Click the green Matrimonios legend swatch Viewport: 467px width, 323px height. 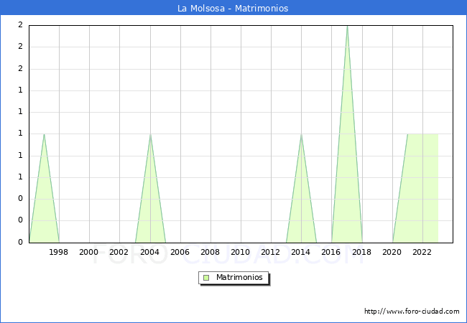pyautogui.click(x=206, y=278)
